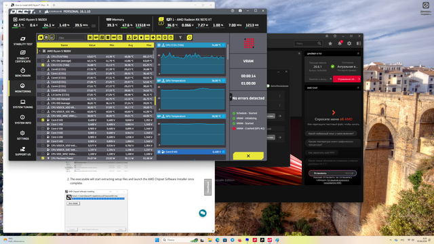Select Monitoring in the OCCT sidebar

pos(22,88)
